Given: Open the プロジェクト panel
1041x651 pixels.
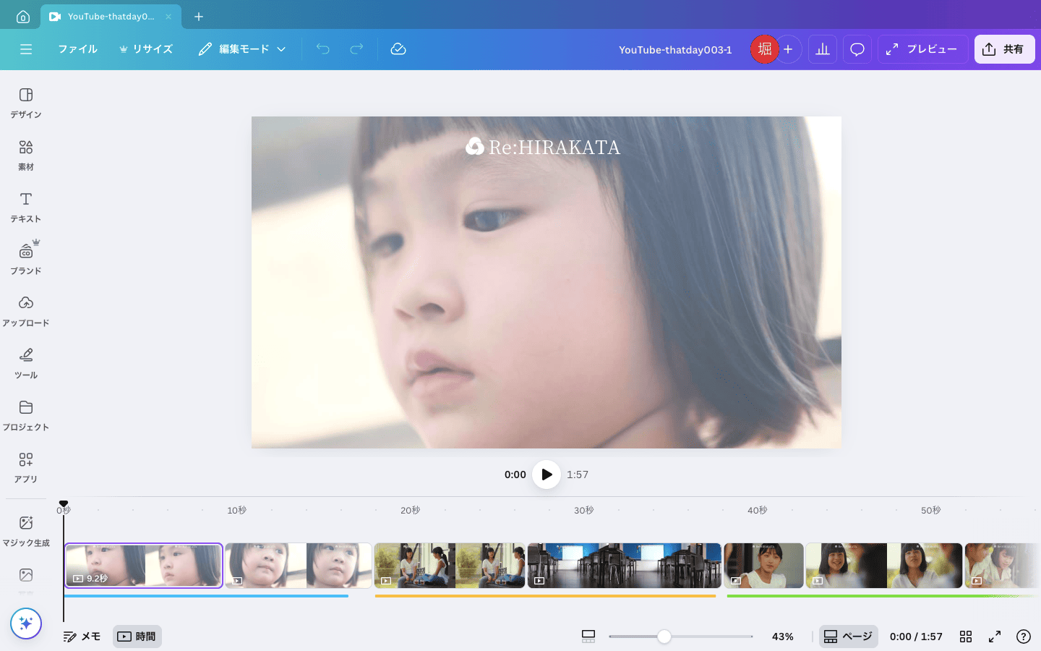Looking at the screenshot, I should pos(25,415).
